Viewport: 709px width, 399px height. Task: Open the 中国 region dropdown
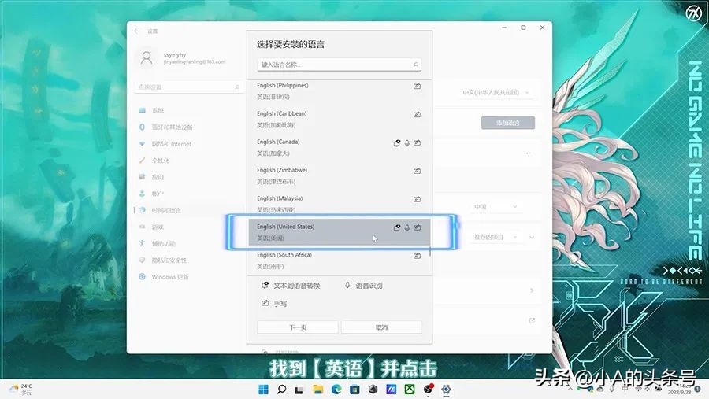496,206
